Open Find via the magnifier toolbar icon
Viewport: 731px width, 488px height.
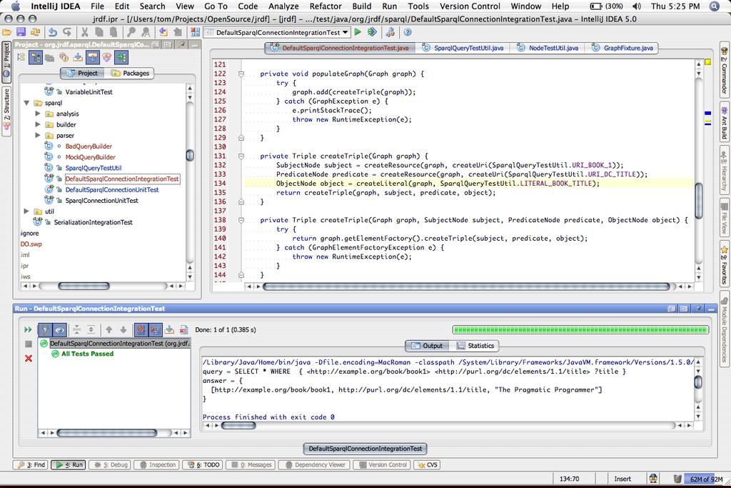(131, 32)
